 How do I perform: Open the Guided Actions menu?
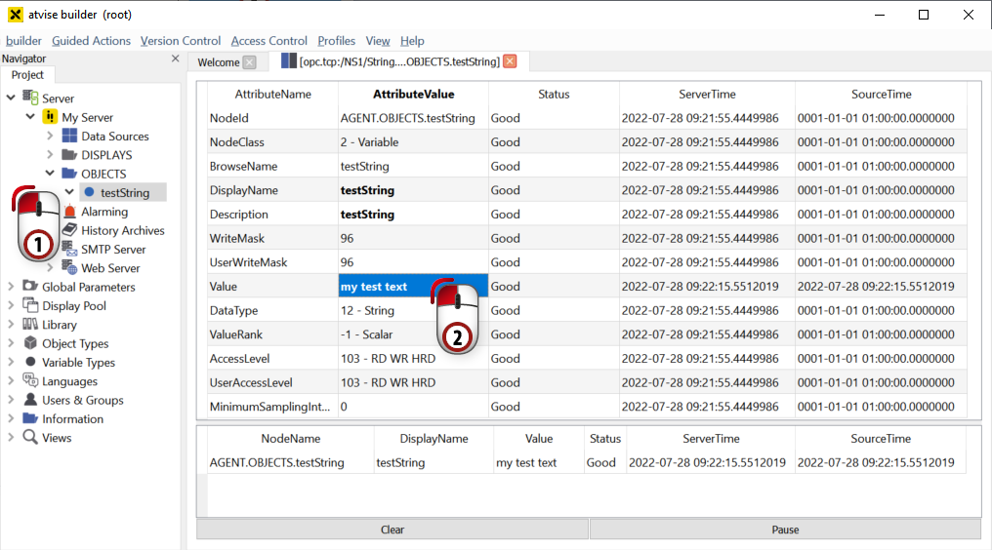(91, 41)
